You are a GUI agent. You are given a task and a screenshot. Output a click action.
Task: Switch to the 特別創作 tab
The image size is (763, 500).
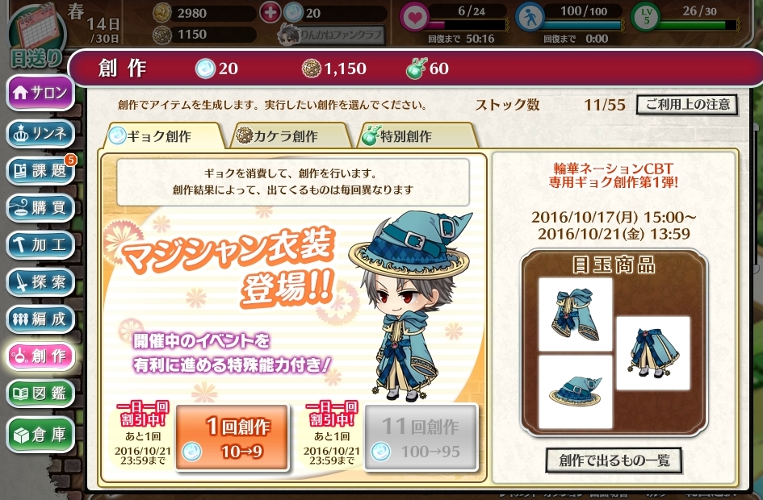(x=417, y=135)
